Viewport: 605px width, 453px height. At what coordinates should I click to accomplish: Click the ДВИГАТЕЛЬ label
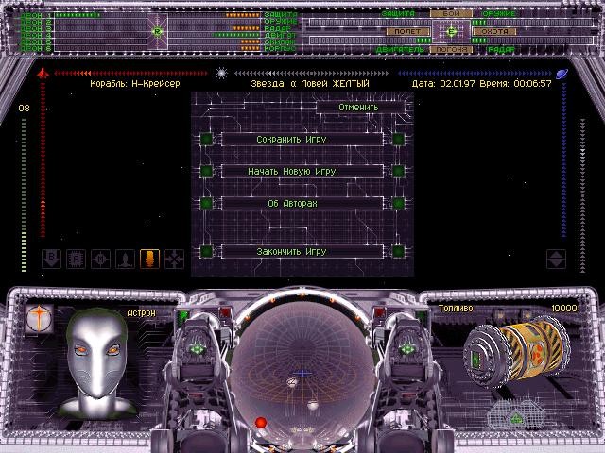point(399,50)
